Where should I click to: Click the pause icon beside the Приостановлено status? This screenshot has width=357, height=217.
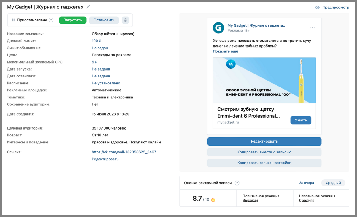click(13, 20)
